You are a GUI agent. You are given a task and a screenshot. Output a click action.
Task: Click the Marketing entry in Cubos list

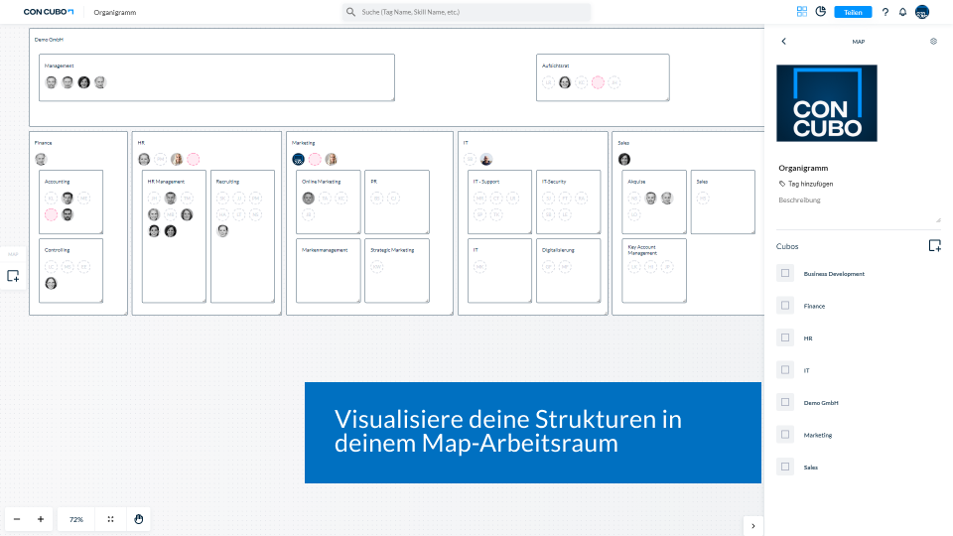pos(817,435)
